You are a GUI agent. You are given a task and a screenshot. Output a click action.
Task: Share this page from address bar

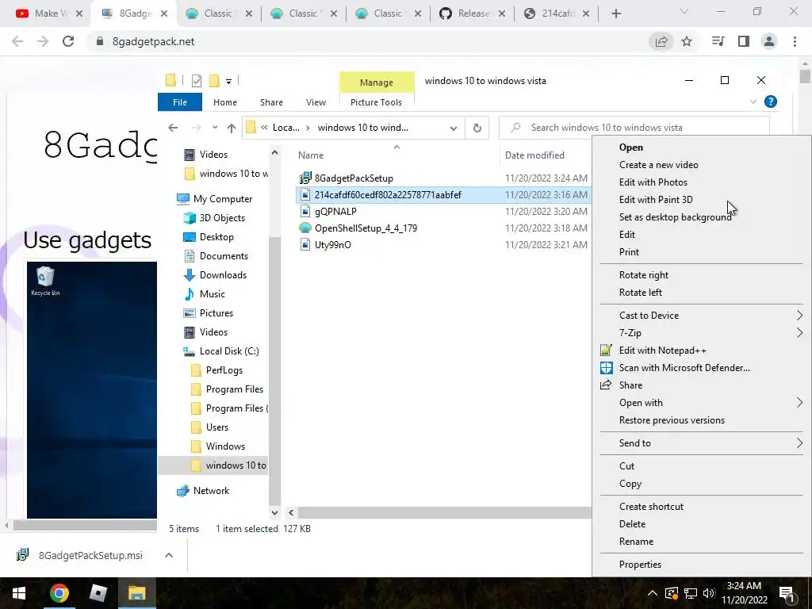(661, 41)
